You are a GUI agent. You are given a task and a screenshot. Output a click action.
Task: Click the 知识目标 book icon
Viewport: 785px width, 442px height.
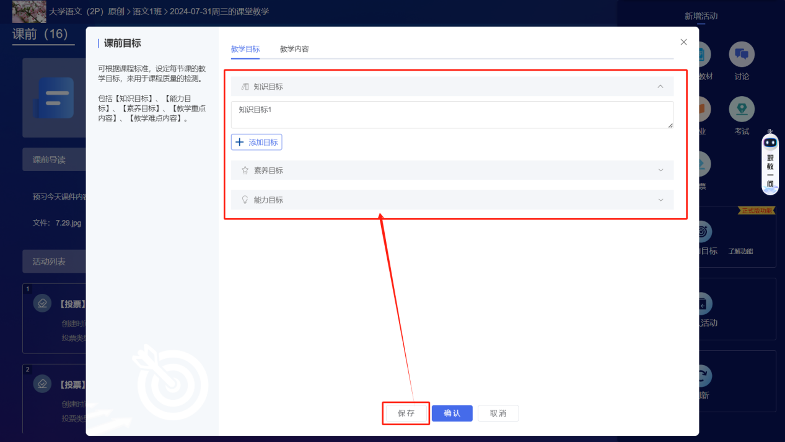(x=245, y=87)
